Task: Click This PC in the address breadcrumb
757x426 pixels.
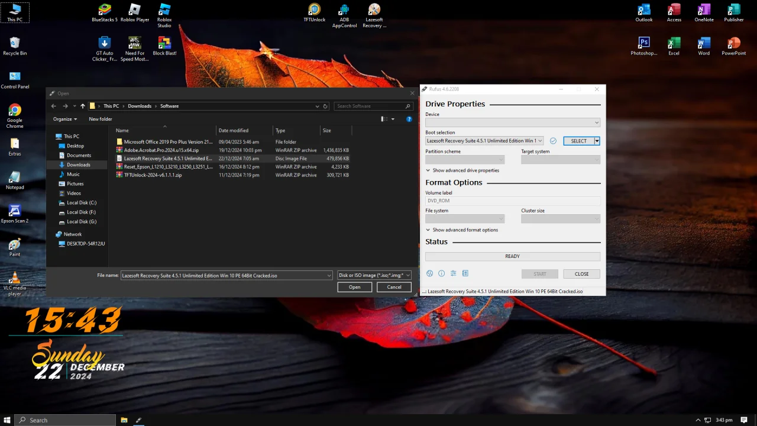Action: [x=111, y=106]
